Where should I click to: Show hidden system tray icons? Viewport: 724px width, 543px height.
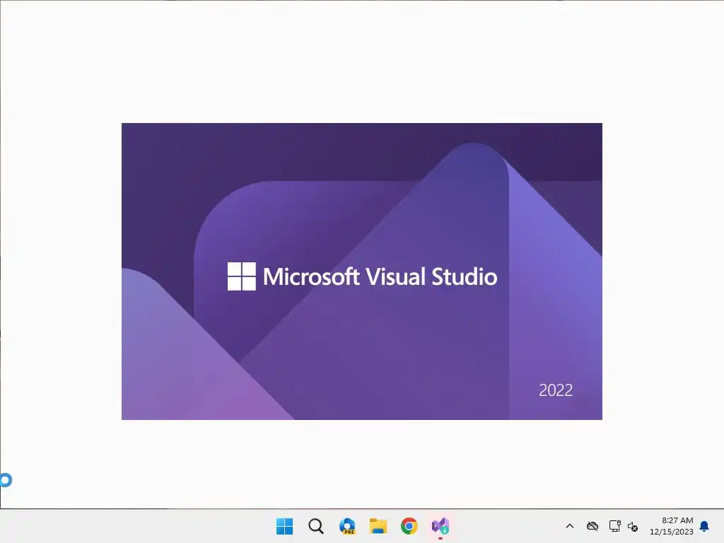pyautogui.click(x=570, y=526)
